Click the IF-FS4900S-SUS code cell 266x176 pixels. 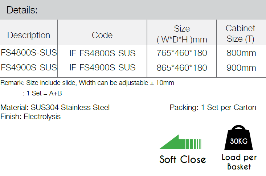coord(102,67)
